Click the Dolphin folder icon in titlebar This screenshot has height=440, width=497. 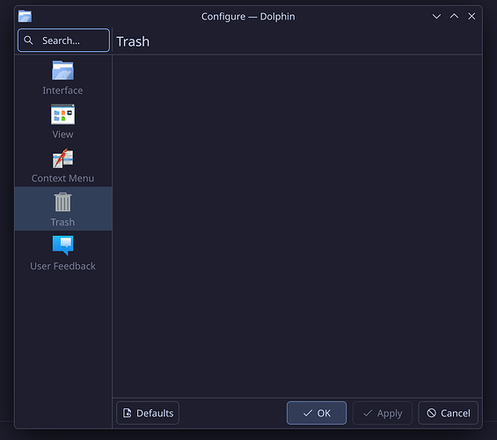pyautogui.click(x=25, y=16)
